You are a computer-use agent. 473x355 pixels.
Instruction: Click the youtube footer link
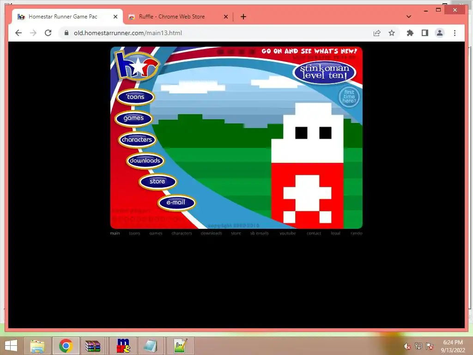(x=287, y=233)
